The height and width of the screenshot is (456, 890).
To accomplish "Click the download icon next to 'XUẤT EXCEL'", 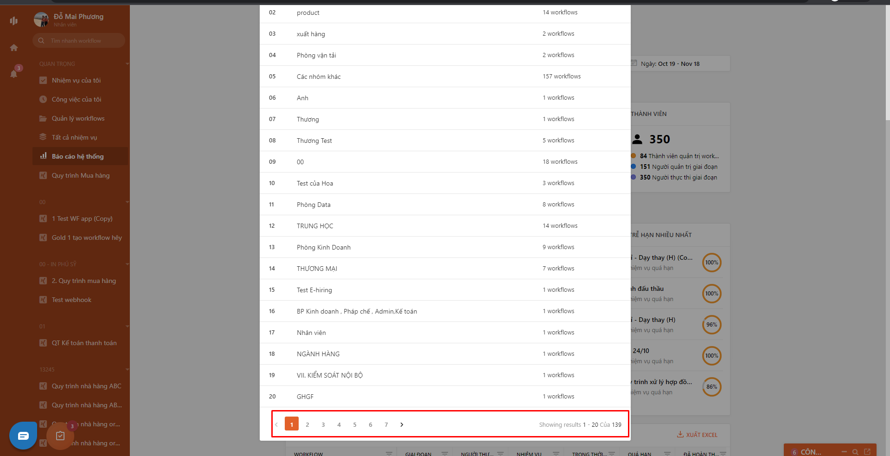I will (680, 435).
